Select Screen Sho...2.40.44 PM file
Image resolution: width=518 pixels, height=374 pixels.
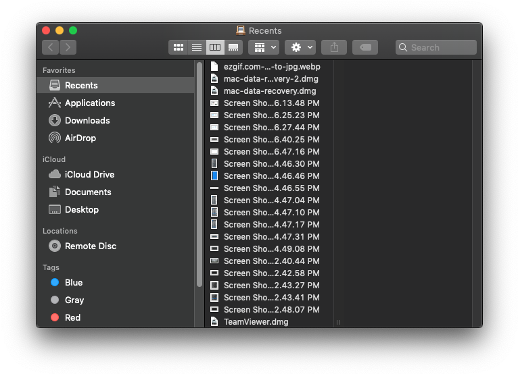(269, 261)
